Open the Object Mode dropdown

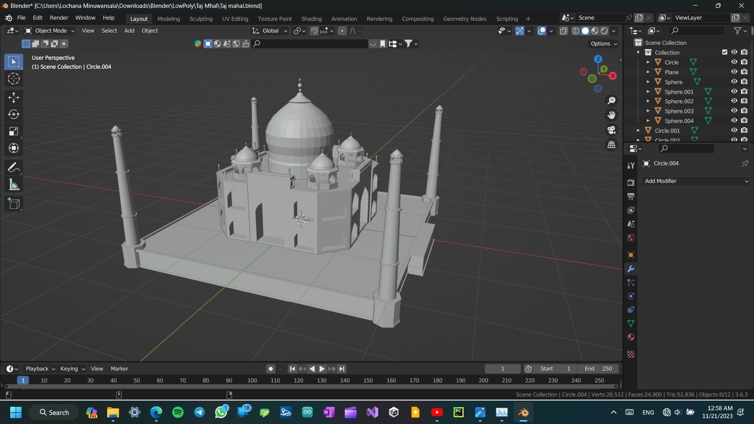[49, 31]
